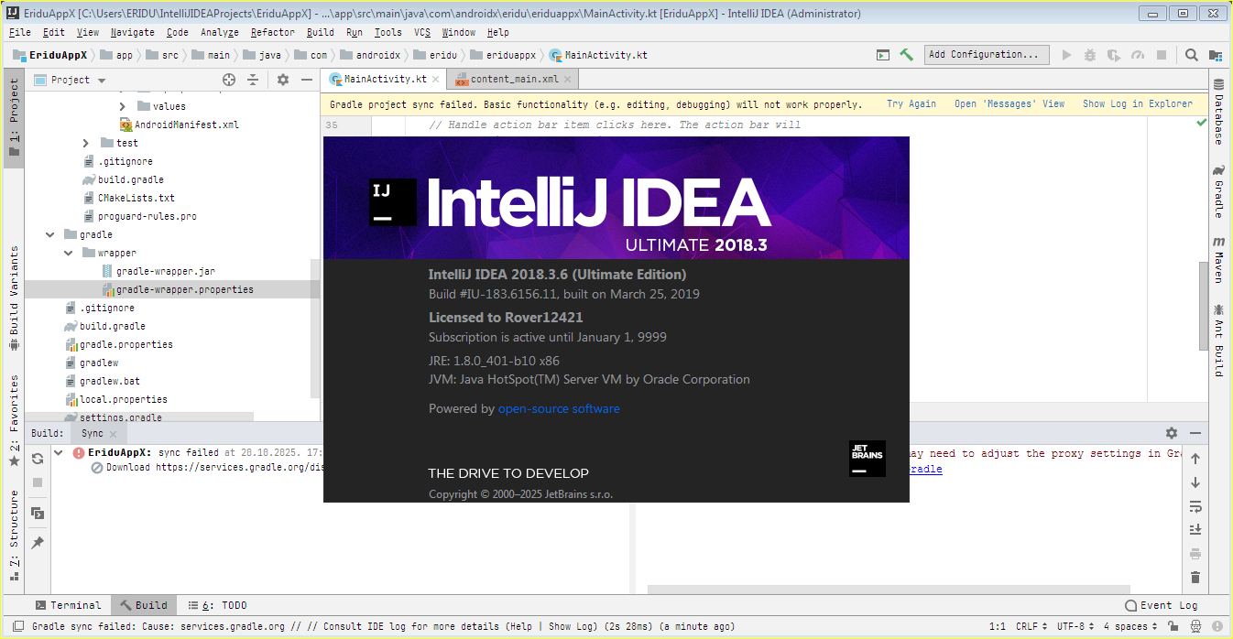This screenshot has width=1233, height=639.
Task: Open the Project view dropdown
Action: (78, 81)
